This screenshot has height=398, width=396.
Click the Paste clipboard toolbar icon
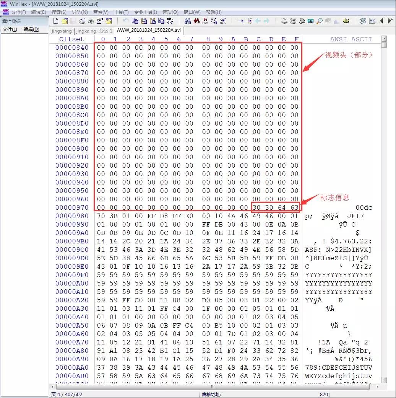pos(153,21)
